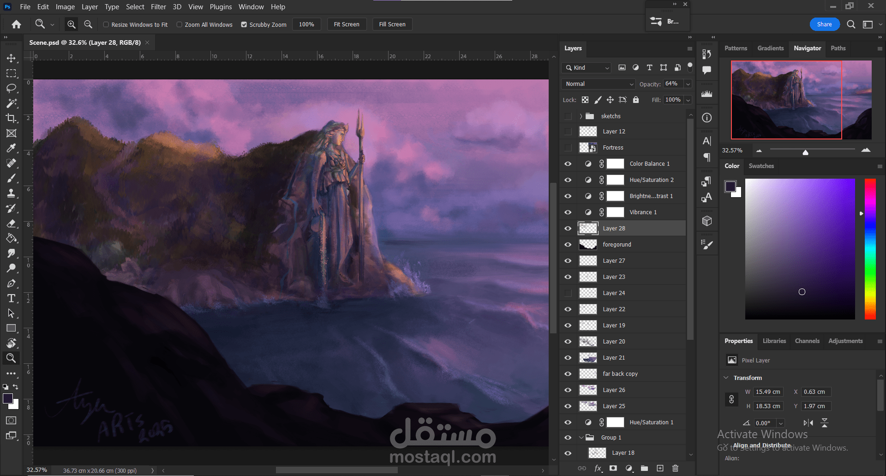Select the Paint Bucket tool
Screen dimensions: 886x476
coord(11,238)
